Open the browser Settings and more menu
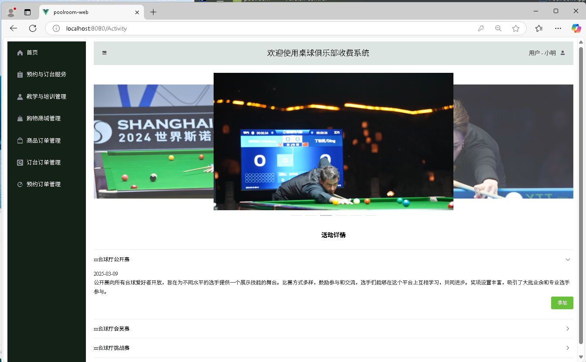Image resolution: width=586 pixels, height=362 pixels. (558, 28)
